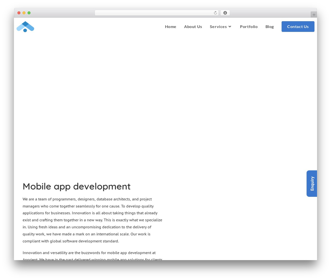Add a new browser tab
331x280 pixels.
[314, 15]
